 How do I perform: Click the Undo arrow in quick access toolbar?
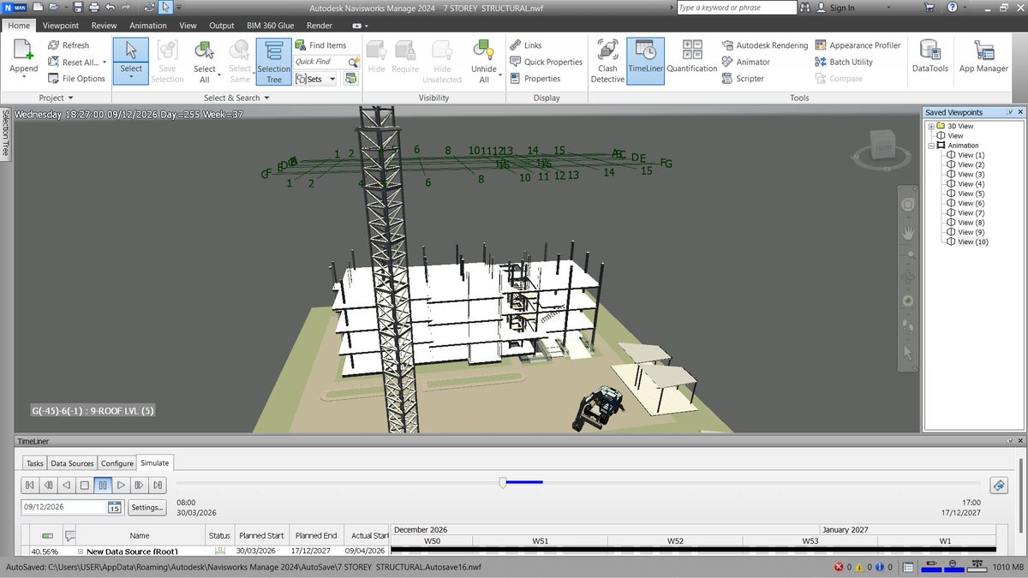click(111, 8)
